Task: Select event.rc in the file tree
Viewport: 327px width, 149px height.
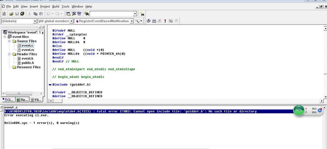Action: point(28,50)
